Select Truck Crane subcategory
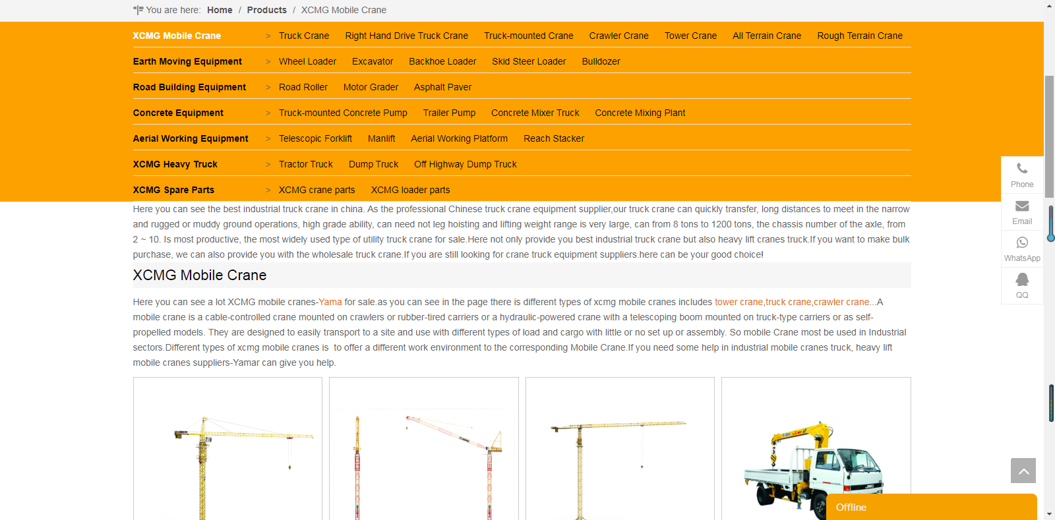The width and height of the screenshot is (1055, 520). (x=304, y=36)
